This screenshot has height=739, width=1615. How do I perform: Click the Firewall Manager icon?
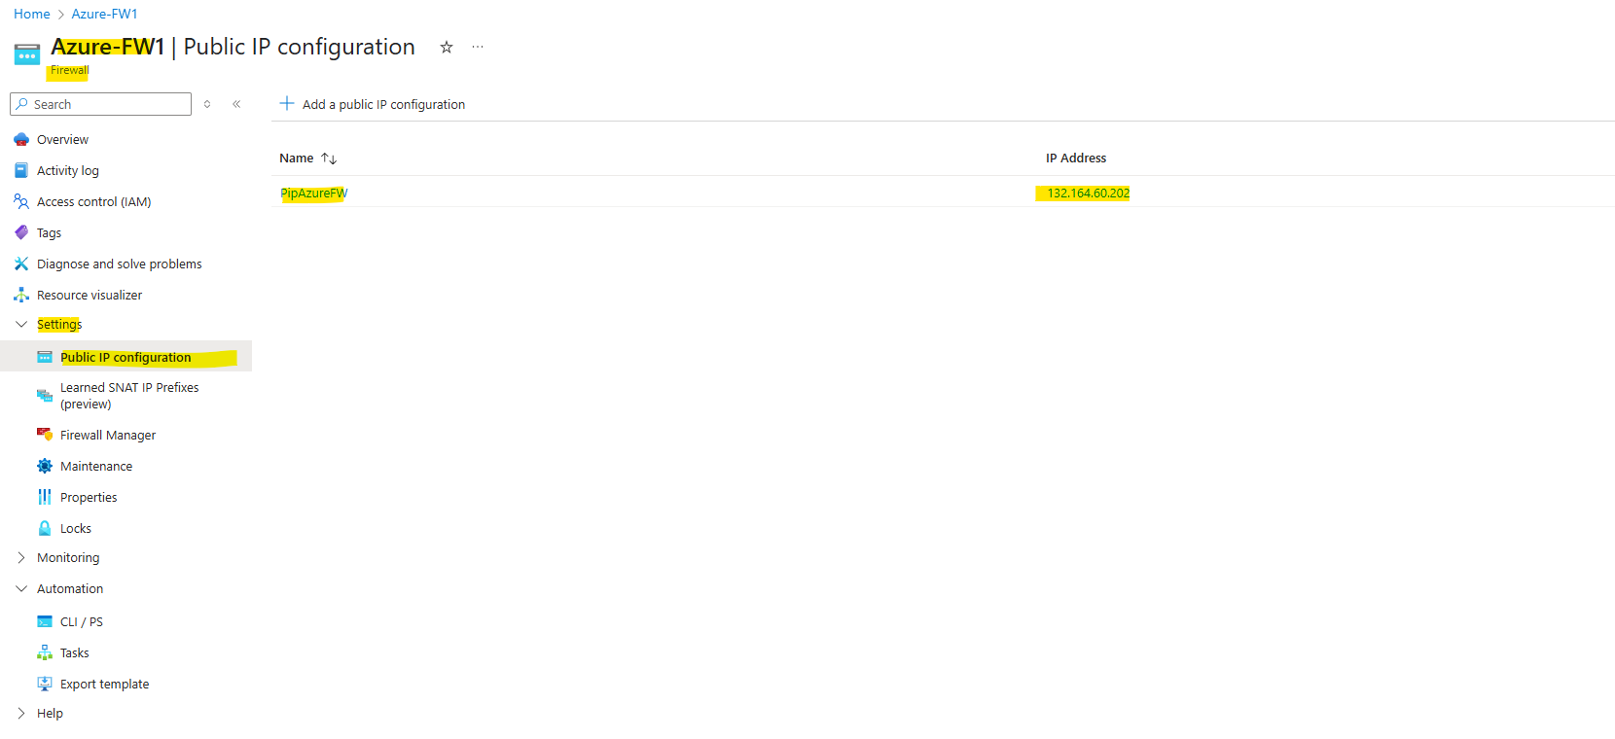click(x=45, y=435)
